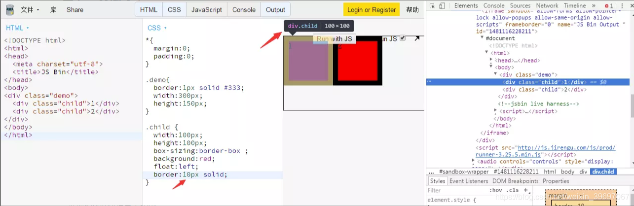Open the 文件 menu
634x206 pixels.
pyautogui.click(x=30, y=9)
